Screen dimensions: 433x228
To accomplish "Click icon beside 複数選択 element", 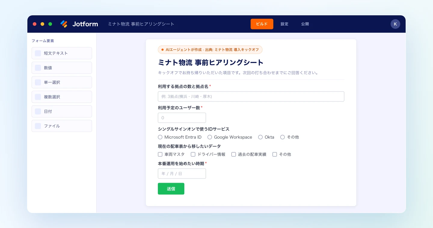I will pyautogui.click(x=38, y=97).
